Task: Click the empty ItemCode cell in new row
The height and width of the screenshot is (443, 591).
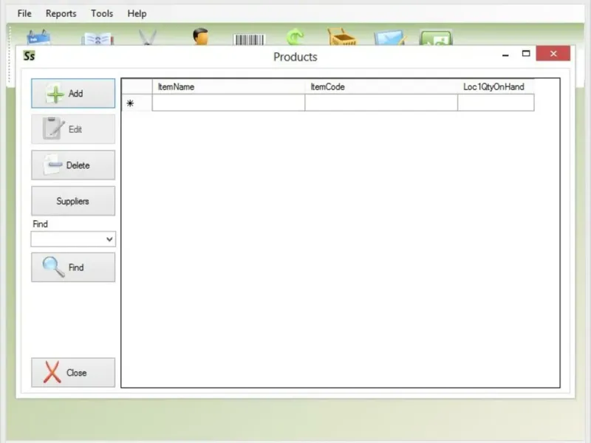Action: [381, 103]
